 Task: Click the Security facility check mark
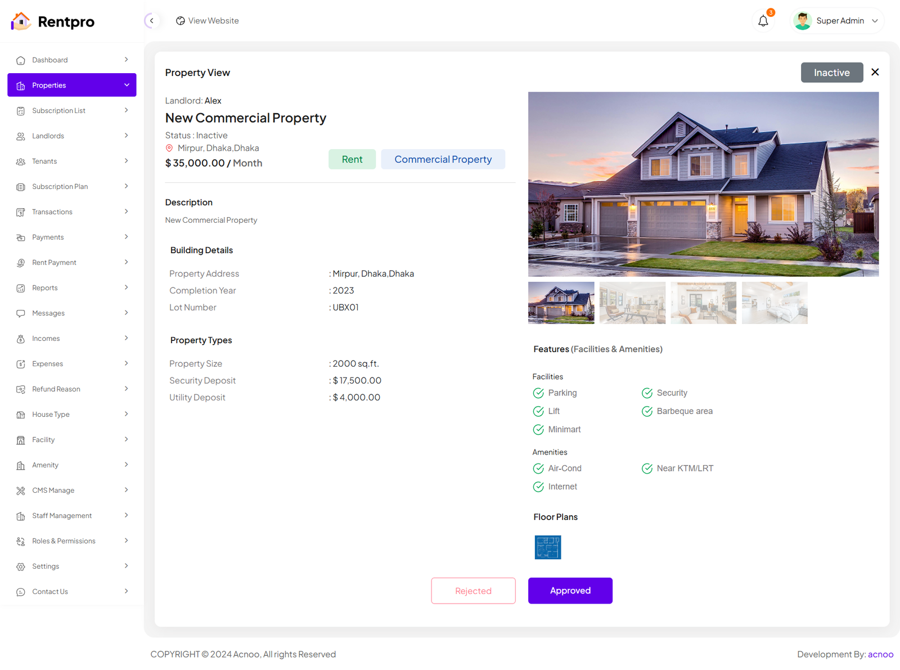pyautogui.click(x=647, y=393)
